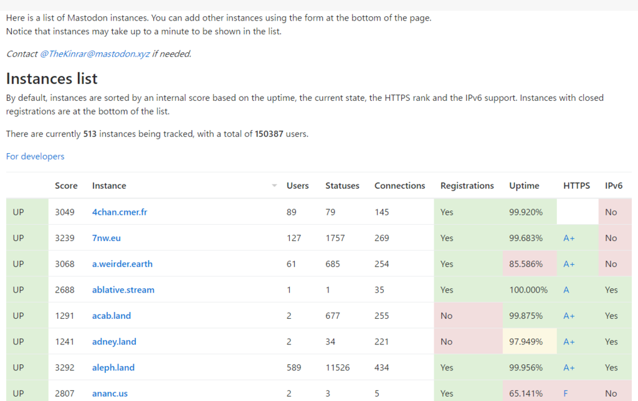The image size is (638, 401).
Task: Open the A+ HTTPS grade for 7nw.eu
Action: (569, 238)
